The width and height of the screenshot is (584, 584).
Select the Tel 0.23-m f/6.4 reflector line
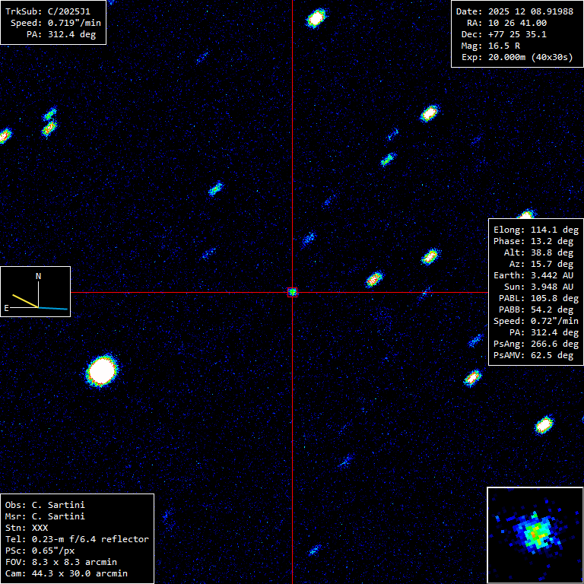[x=77, y=539]
